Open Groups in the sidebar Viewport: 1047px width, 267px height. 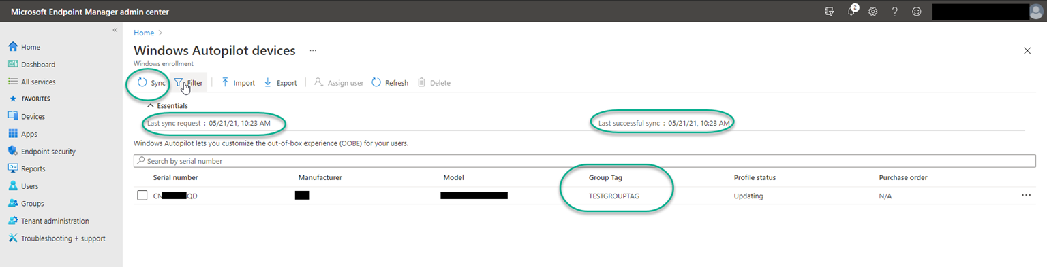click(26, 204)
